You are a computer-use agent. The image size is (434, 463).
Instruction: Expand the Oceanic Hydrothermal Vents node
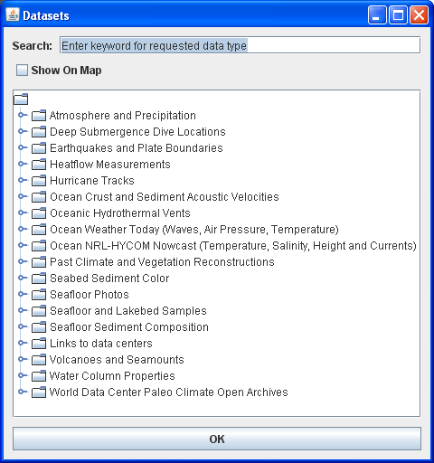coord(23,213)
